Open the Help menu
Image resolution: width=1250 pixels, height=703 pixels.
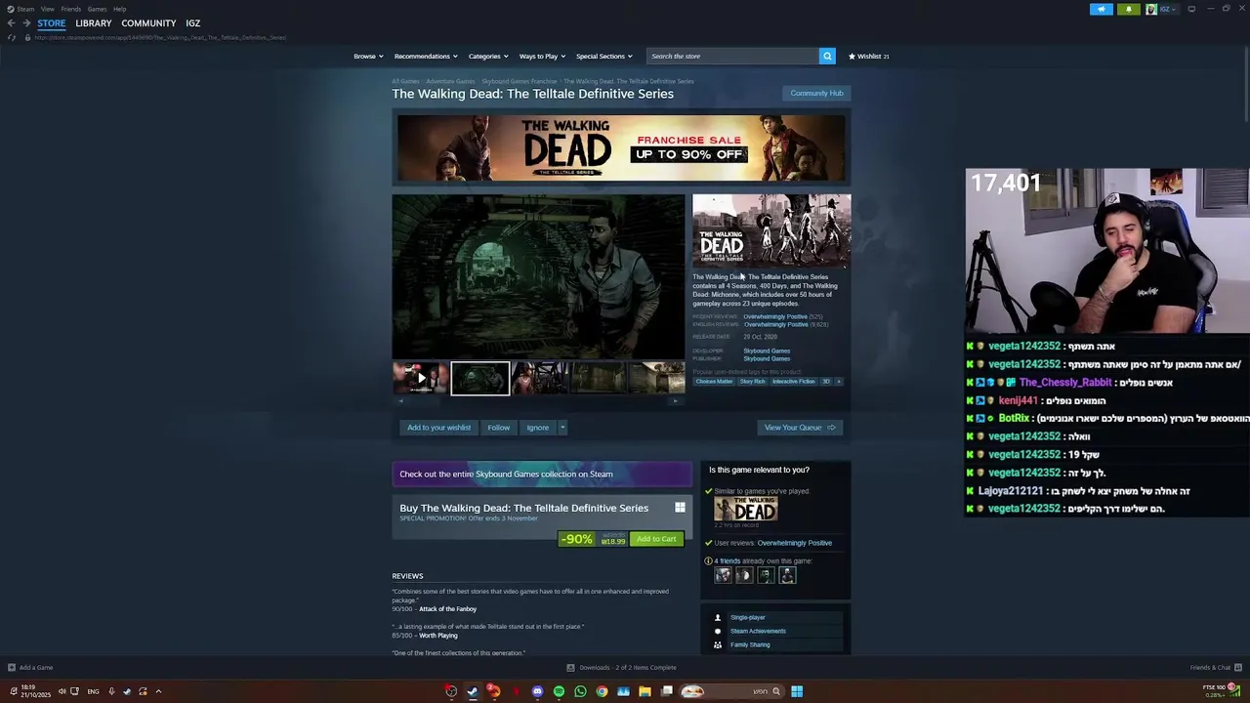pos(119,9)
